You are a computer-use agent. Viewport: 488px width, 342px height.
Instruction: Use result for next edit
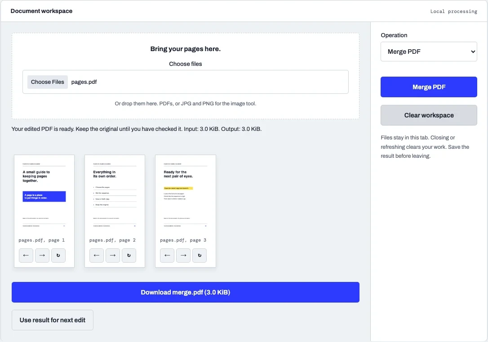52,320
